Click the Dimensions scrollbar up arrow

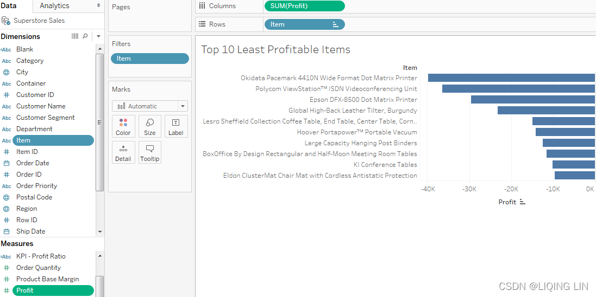click(100, 49)
